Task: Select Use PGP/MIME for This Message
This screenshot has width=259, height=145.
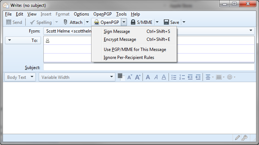Action: tap(134, 50)
